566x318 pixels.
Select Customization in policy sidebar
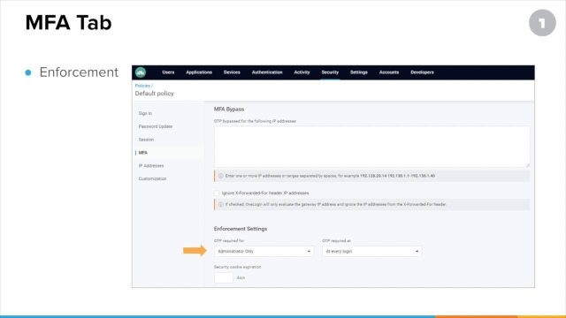(x=152, y=178)
